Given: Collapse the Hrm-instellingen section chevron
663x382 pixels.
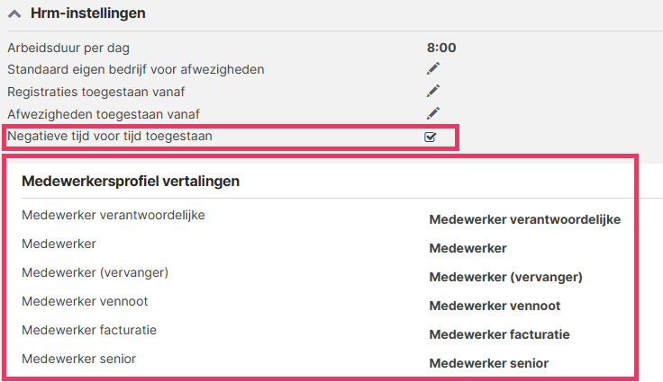Looking at the screenshot, I should click(x=15, y=13).
